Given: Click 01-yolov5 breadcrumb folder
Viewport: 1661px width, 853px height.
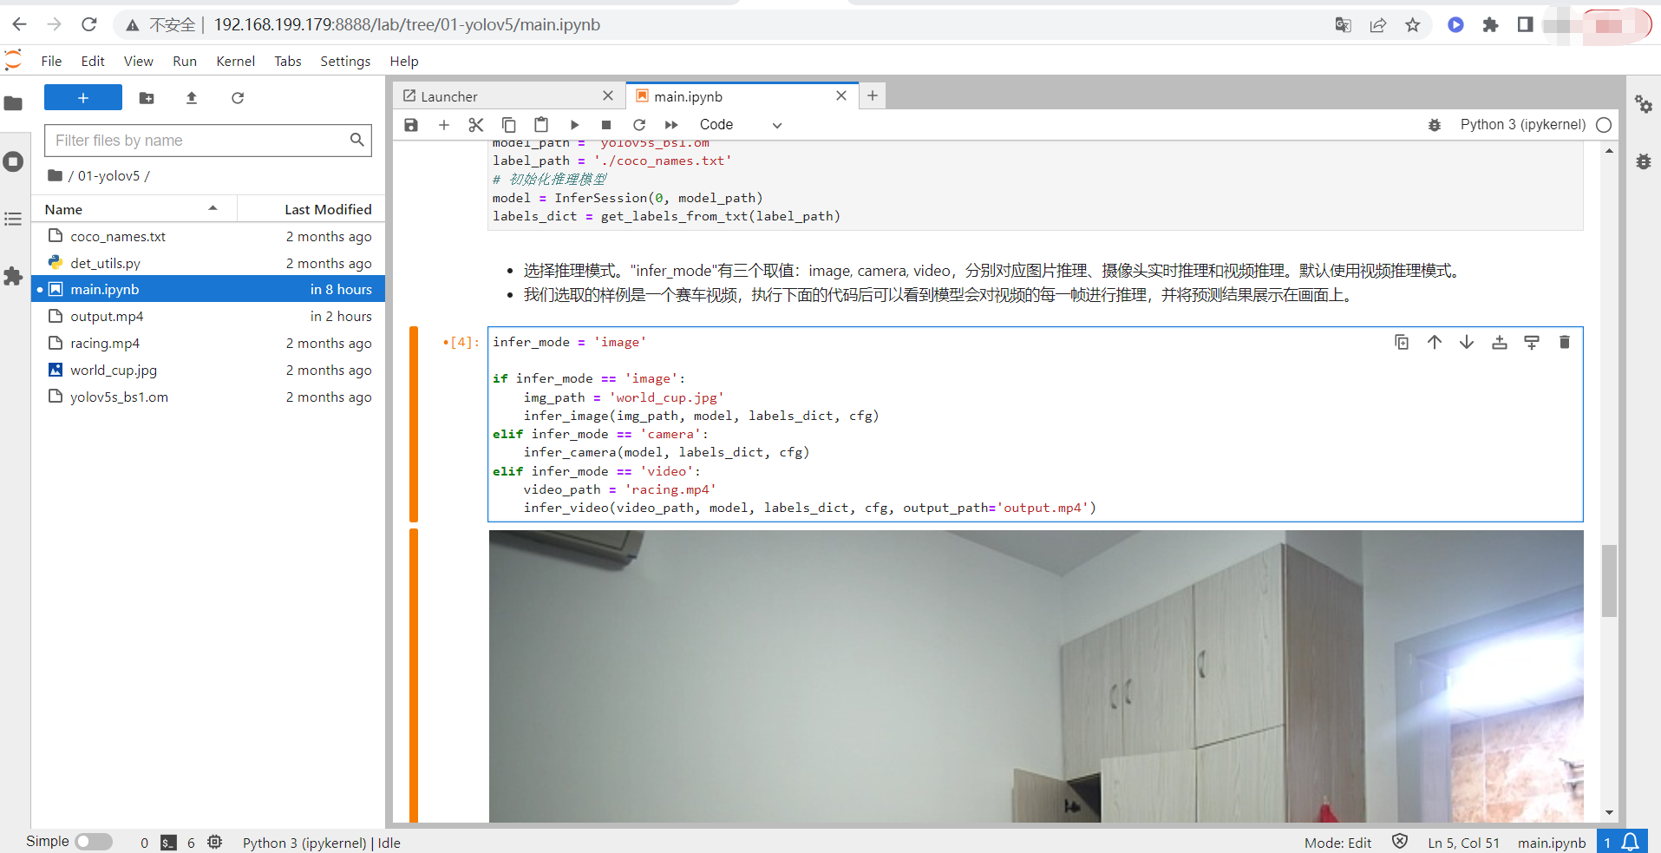Looking at the screenshot, I should [x=108, y=175].
